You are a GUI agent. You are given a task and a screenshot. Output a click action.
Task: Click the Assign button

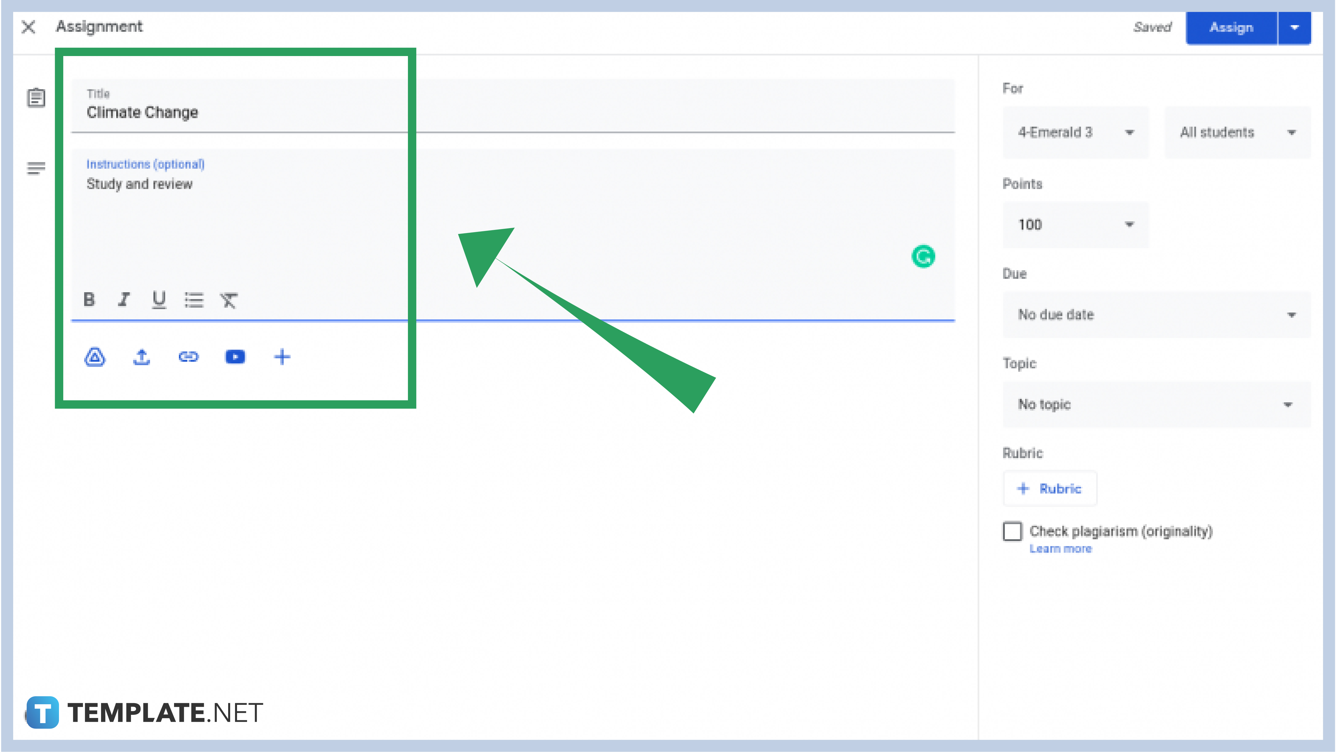[1231, 28]
